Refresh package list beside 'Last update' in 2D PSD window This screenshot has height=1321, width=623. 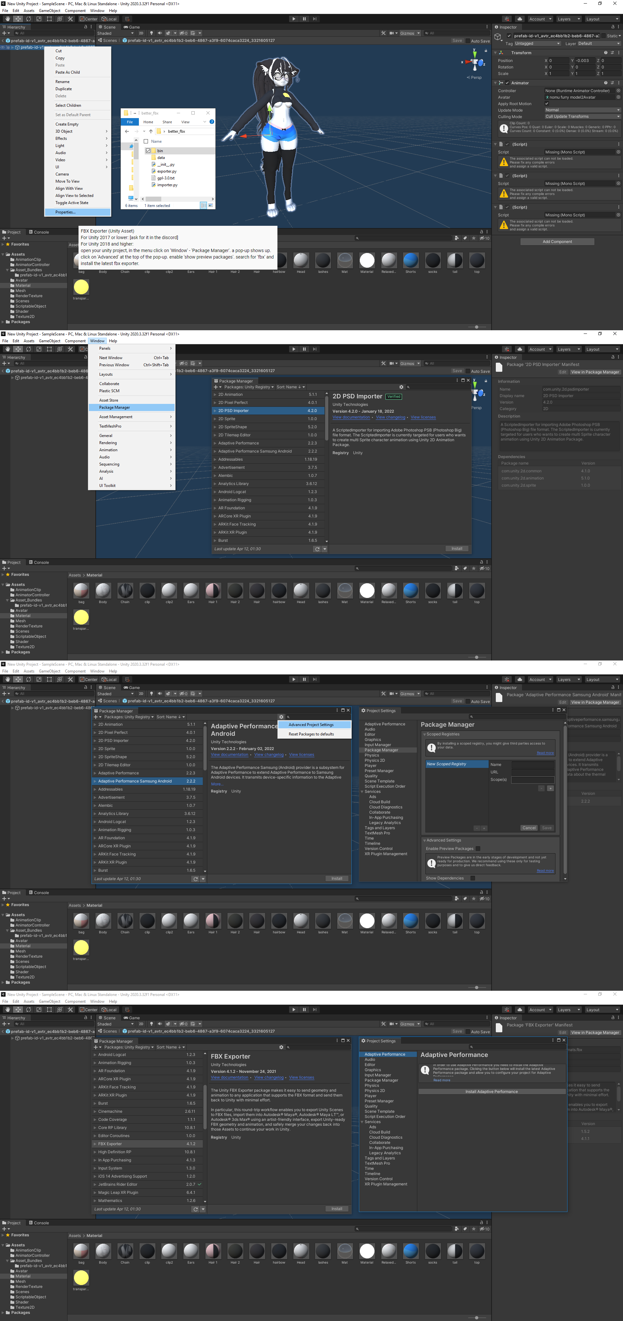coord(317,549)
